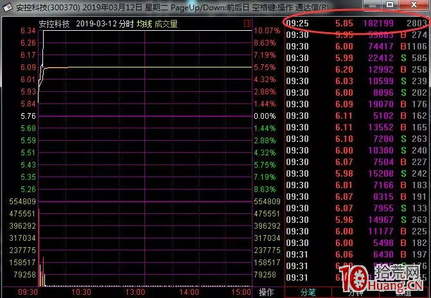Viewport: 431px width, 298px height.
Task: Select the tick row with volume 11177
Action: coord(356,231)
